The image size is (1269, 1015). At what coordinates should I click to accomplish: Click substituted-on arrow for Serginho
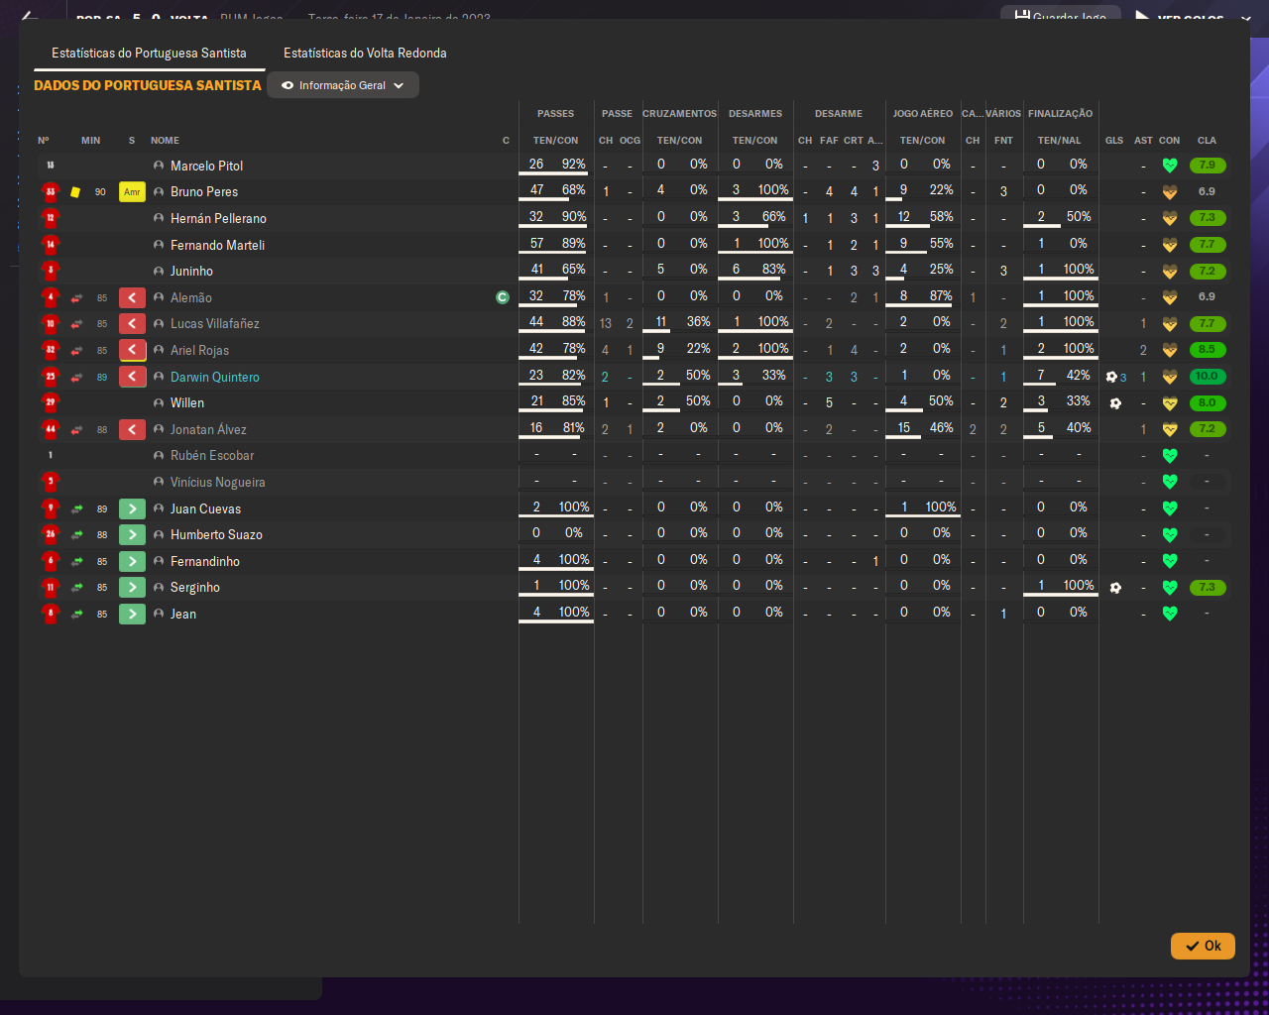[132, 587]
